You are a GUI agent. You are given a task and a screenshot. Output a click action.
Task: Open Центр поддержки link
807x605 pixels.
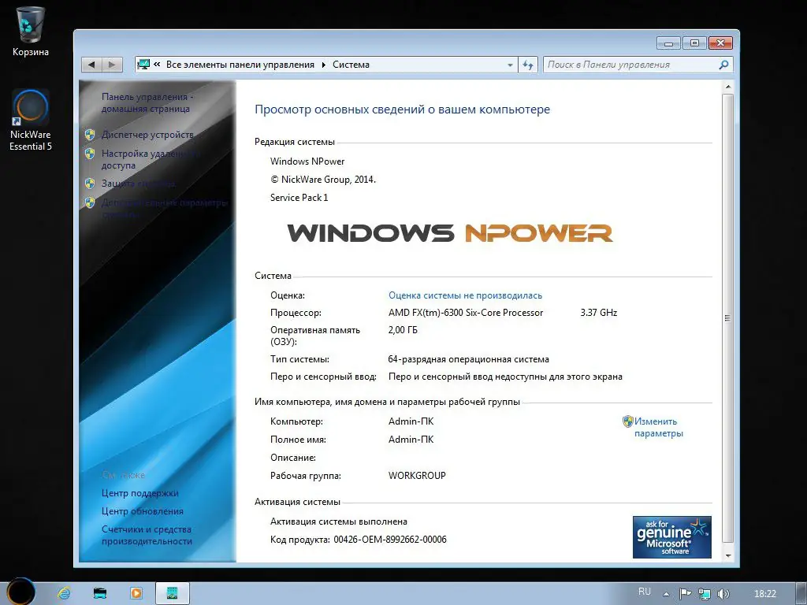[x=140, y=493]
